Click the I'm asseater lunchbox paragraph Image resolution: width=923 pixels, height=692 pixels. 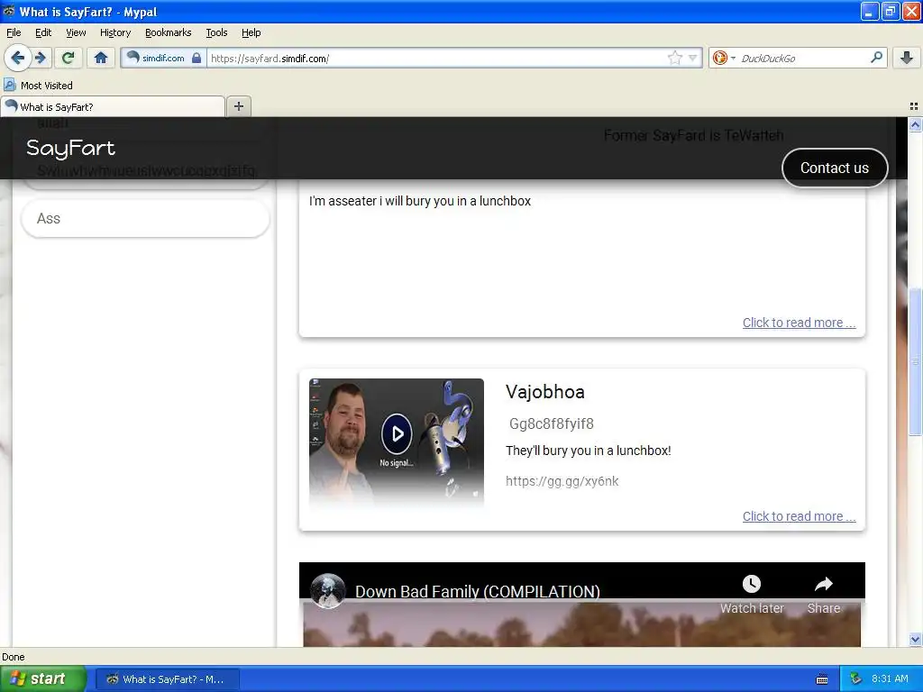point(420,201)
